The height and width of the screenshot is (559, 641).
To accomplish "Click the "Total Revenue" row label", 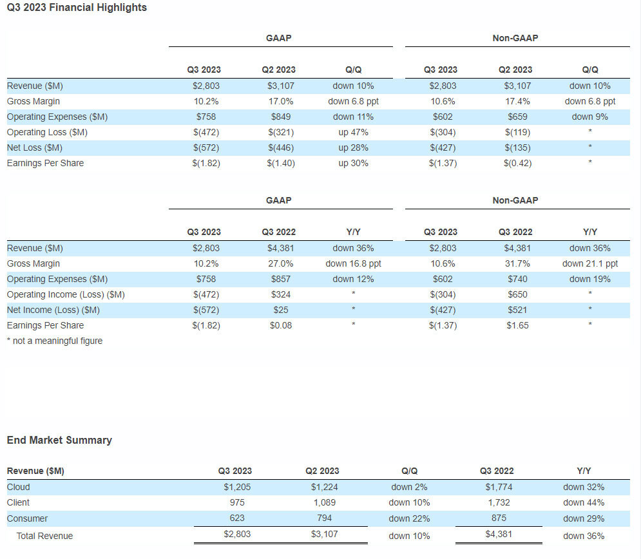I will point(44,536).
